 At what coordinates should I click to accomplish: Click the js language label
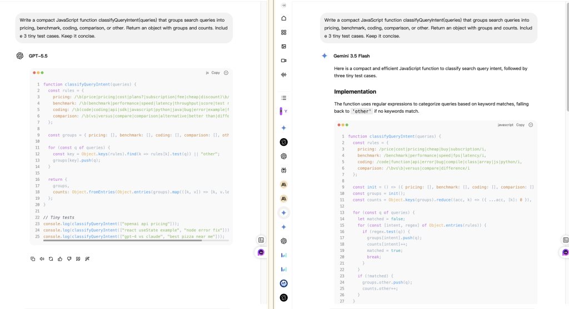207,73
